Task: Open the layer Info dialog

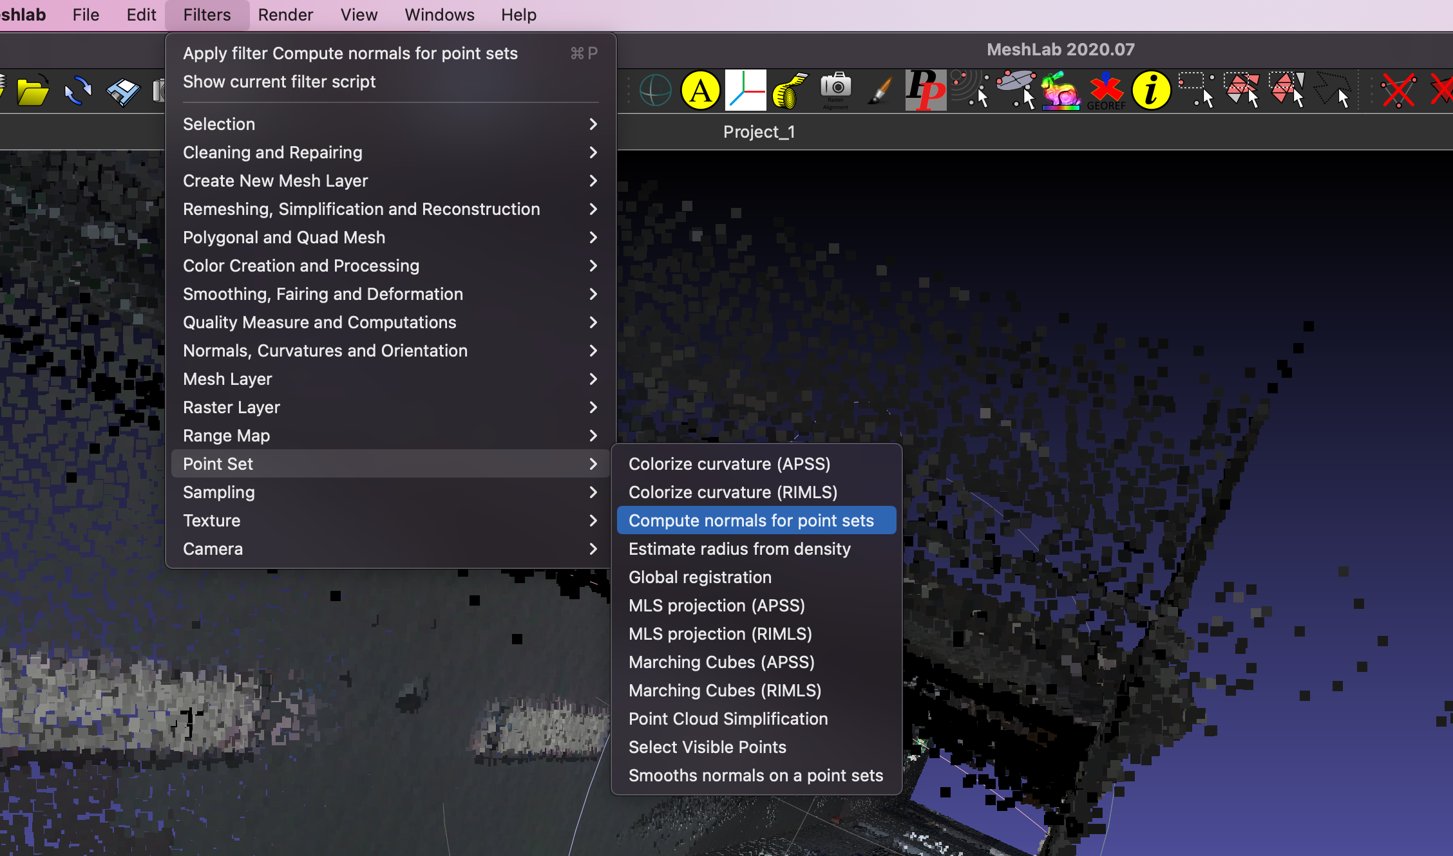Action: coord(1151,90)
